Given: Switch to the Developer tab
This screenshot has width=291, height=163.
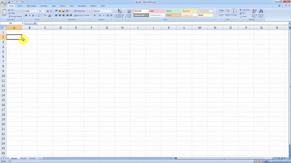Looking at the screenshot, I should coord(82,6).
